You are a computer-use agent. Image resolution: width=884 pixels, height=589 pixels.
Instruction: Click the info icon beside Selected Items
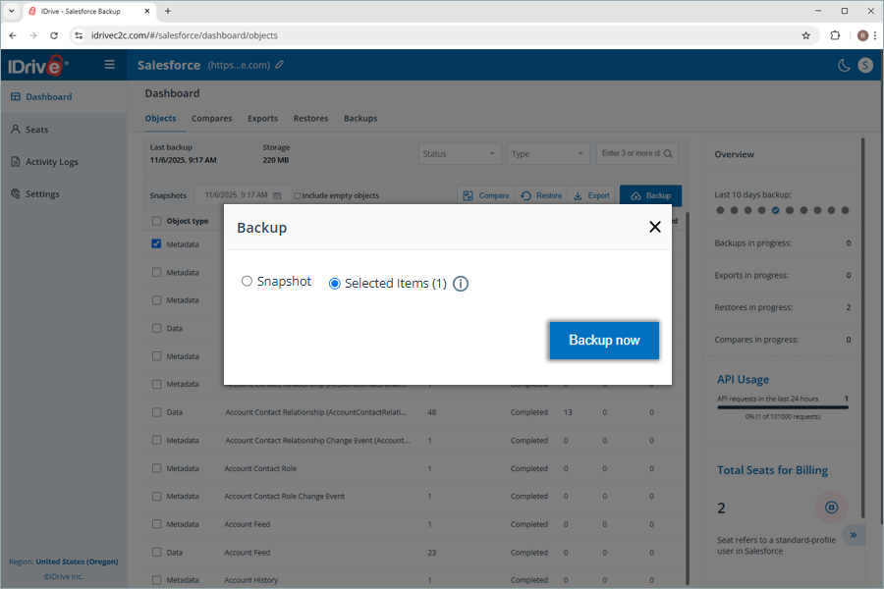point(461,284)
